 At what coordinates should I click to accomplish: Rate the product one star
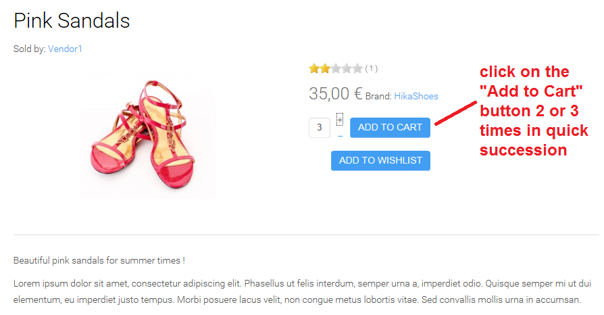314,68
